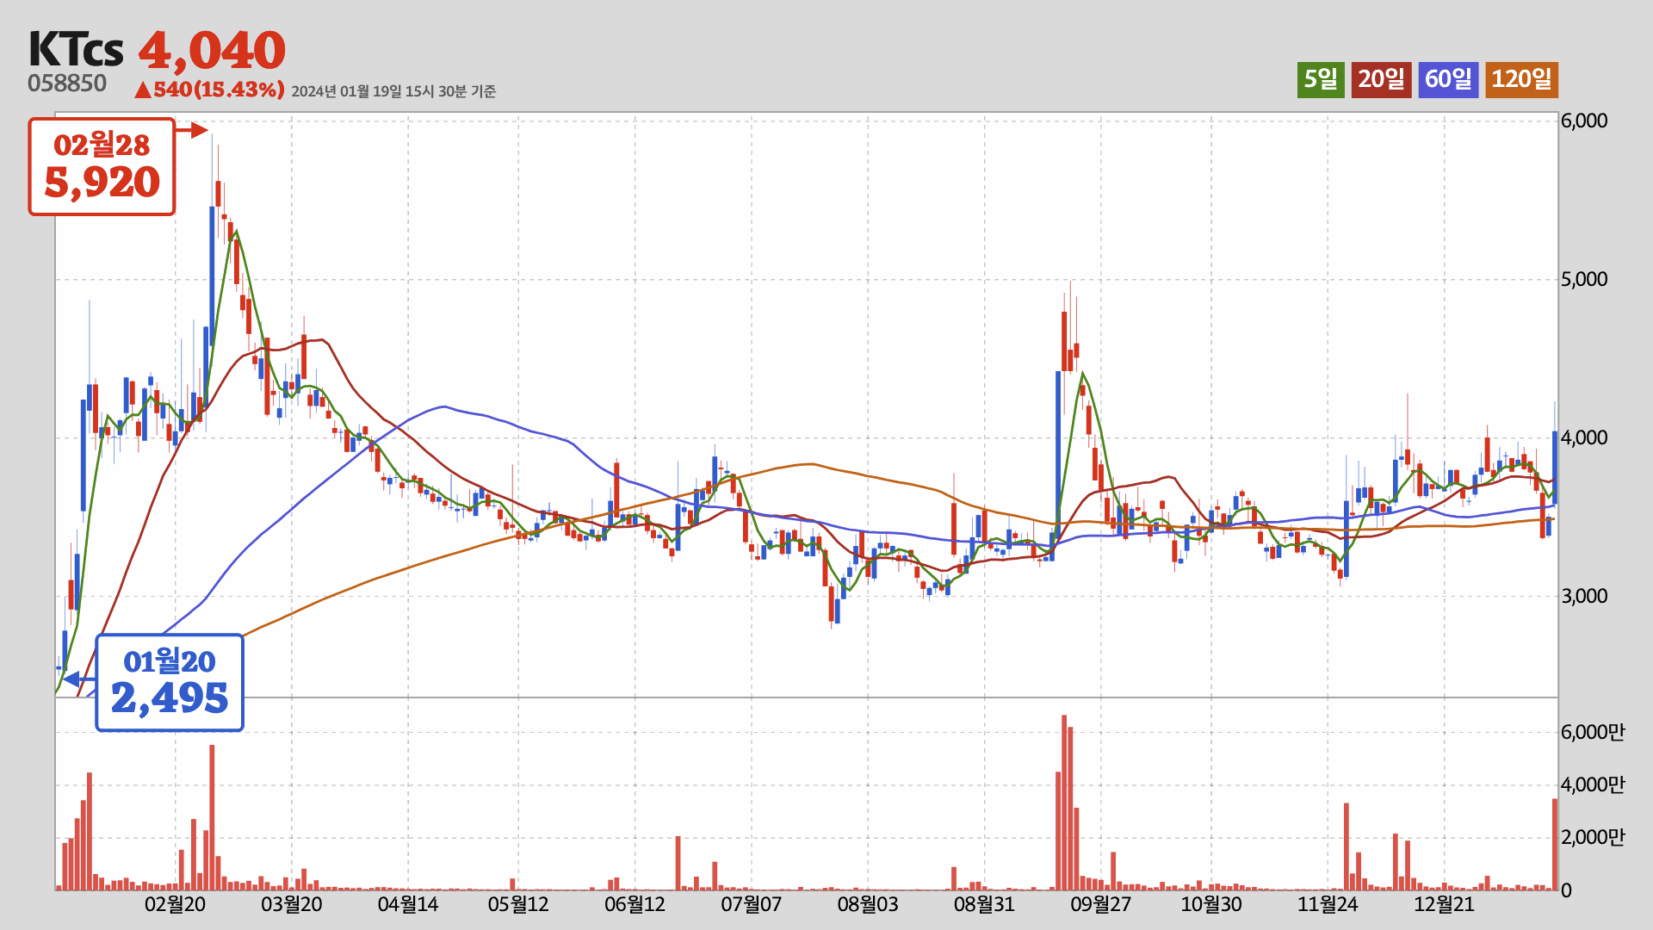This screenshot has width=1653, height=930.
Task: Click the 2,000만 volume axis label
Action: click(x=1593, y=838)
